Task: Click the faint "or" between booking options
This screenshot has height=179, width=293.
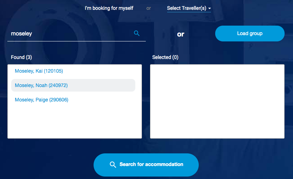Action: 149,8
